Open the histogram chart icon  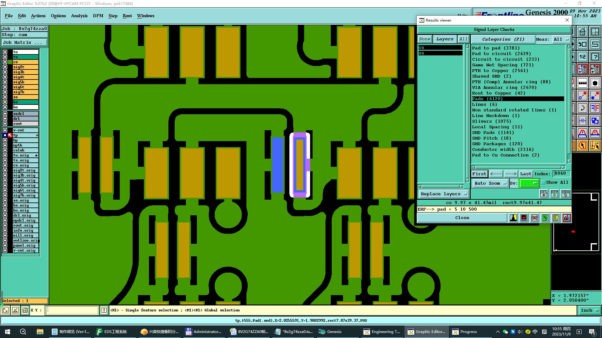pyautogui.click(x=567, y=218)
